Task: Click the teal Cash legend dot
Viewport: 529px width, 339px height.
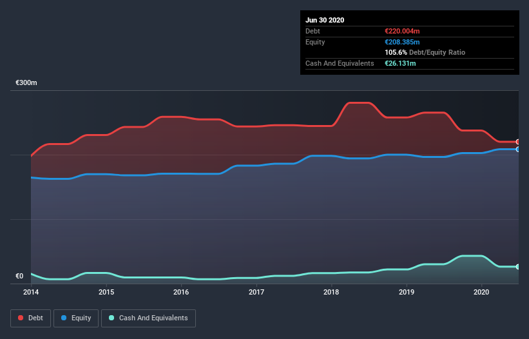Action: [x=111, y=318]
